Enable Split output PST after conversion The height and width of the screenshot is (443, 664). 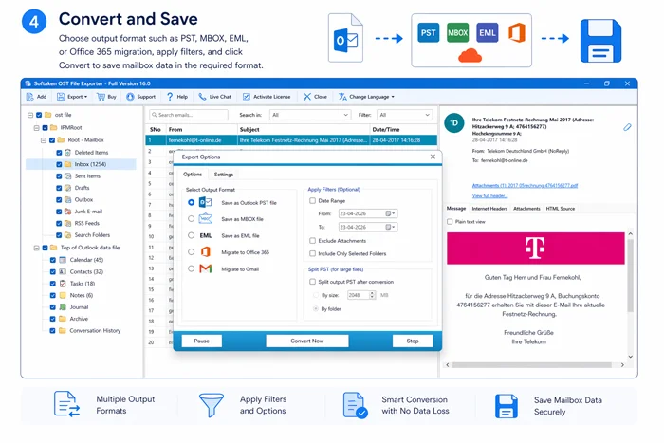312,282
